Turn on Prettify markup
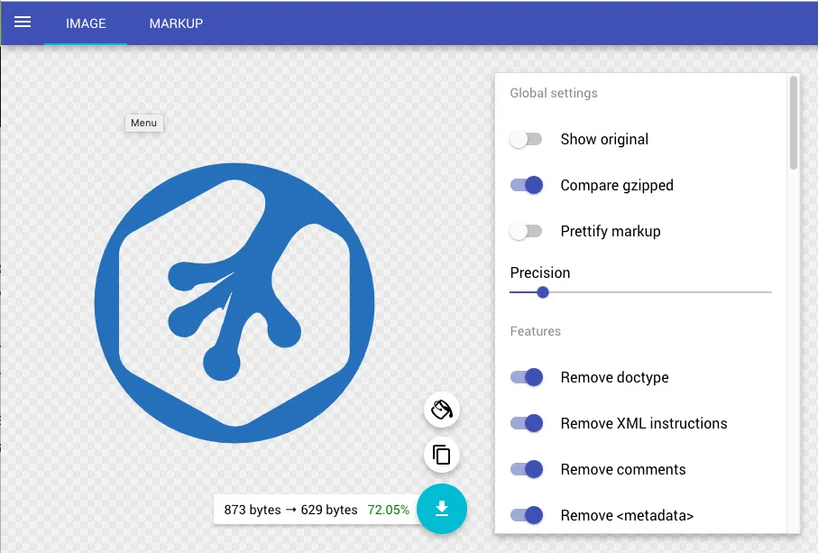Image resolution: width=818 pixels, height=553 pixels. pos(526,232)
